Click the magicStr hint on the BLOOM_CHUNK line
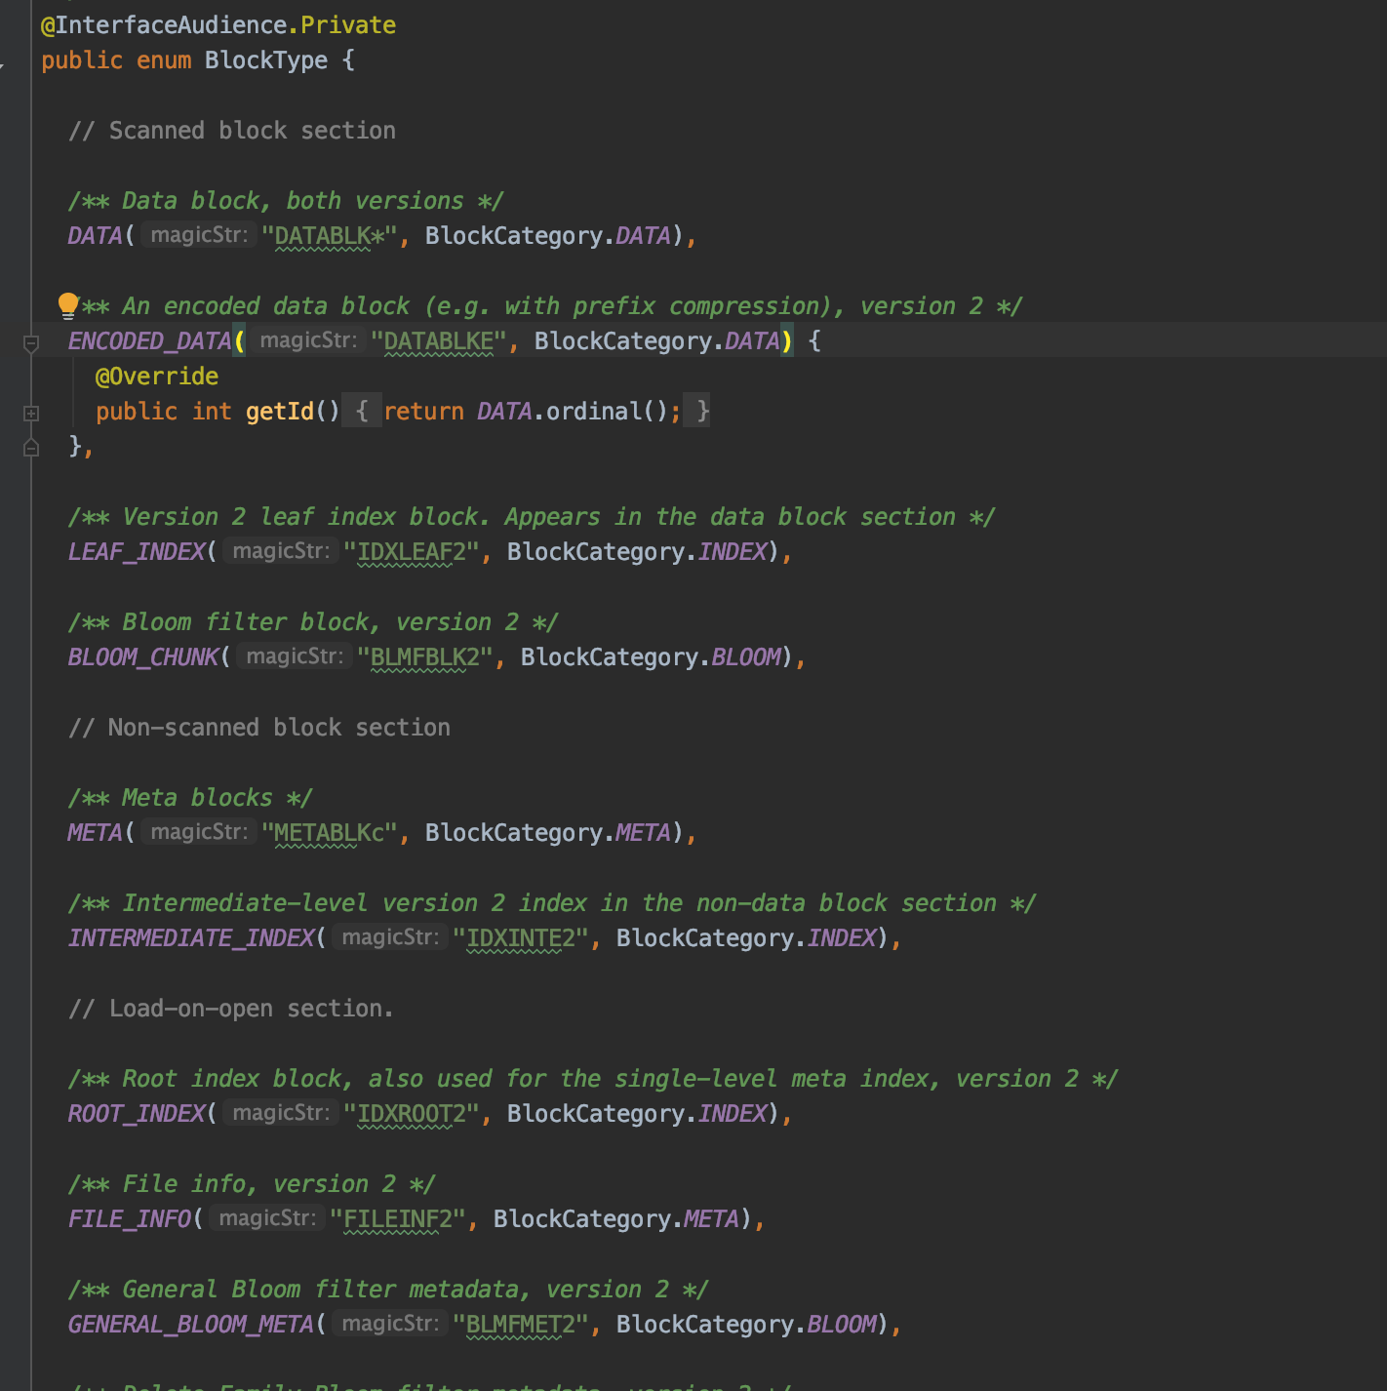The image size is (1387, 1391). tap(295, 656)
